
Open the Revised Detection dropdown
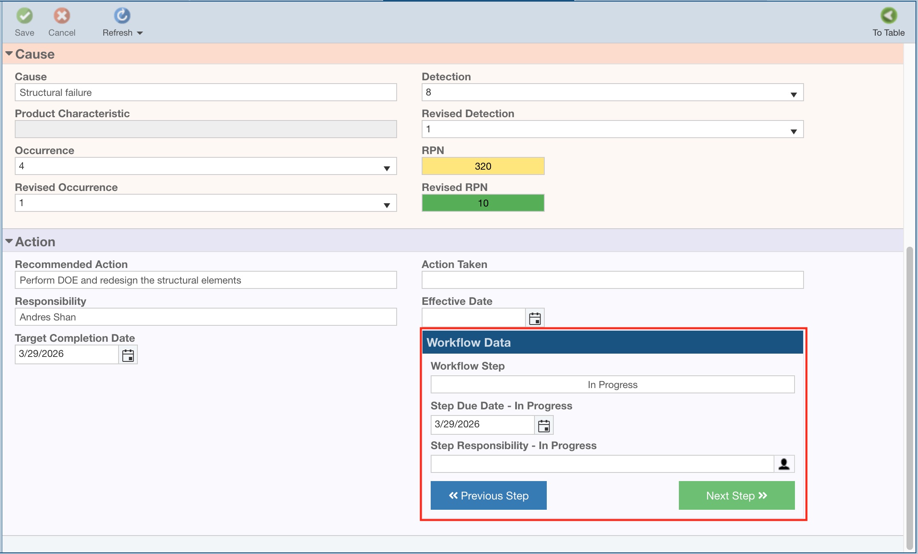click(793, 131)
